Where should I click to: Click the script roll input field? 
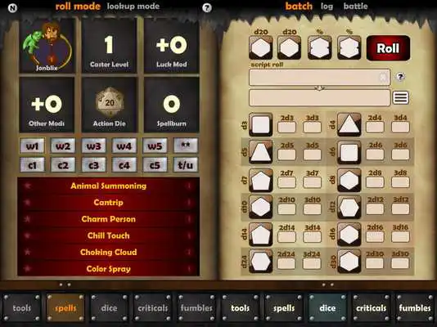click(320, 77)
